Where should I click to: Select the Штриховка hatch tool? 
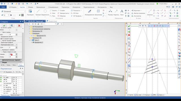[98, 13]
